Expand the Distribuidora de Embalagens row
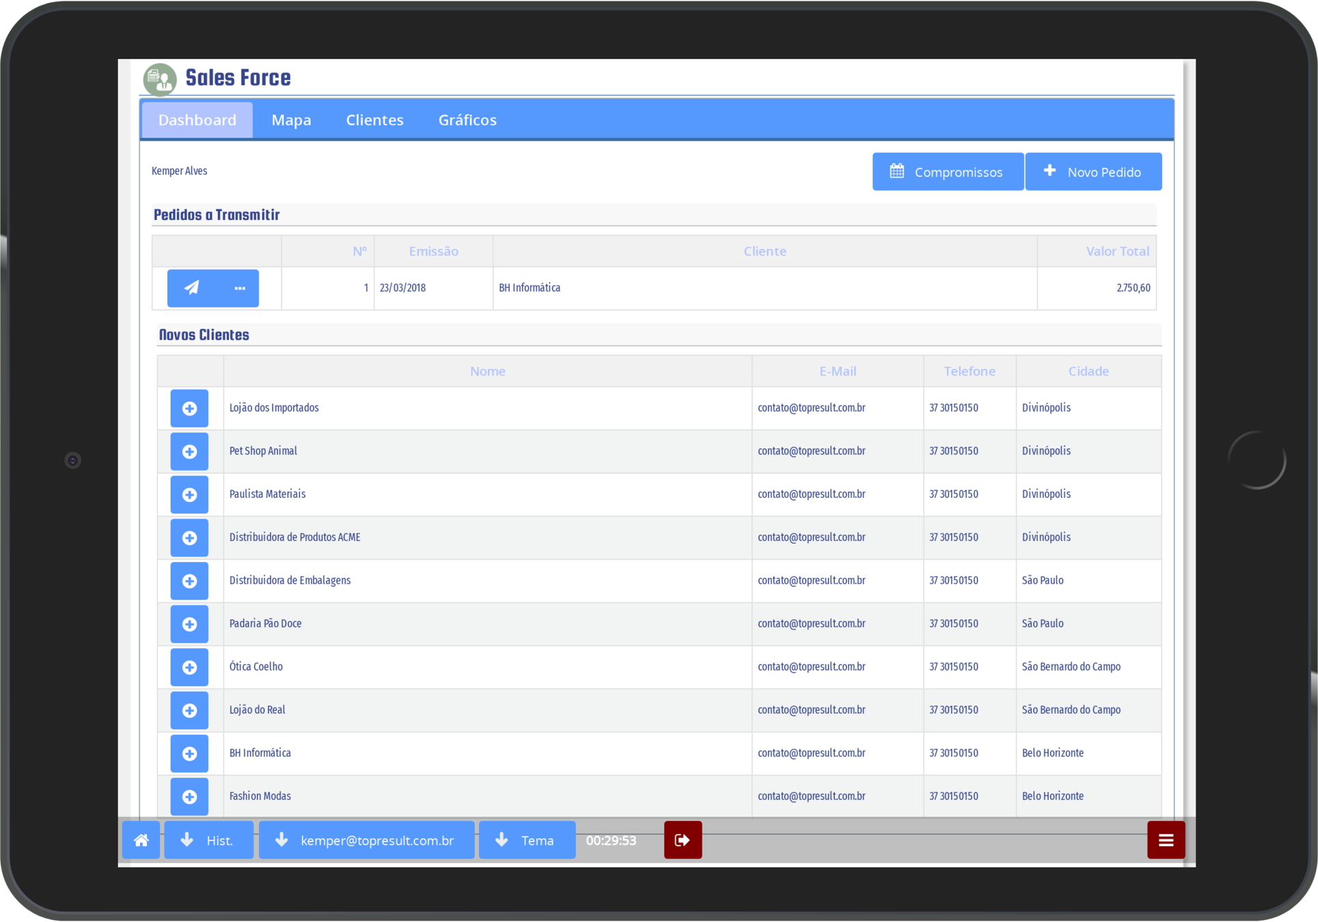This screenshot has width=1318, height=922. [x=189, y=581]
